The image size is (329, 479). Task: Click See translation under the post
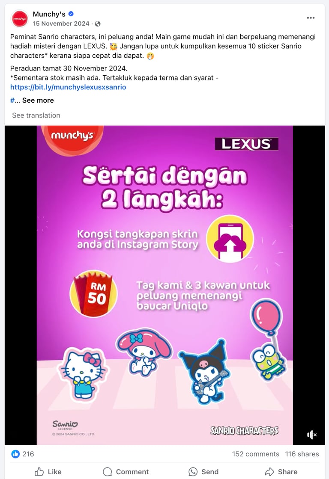[x=36, y=115]
